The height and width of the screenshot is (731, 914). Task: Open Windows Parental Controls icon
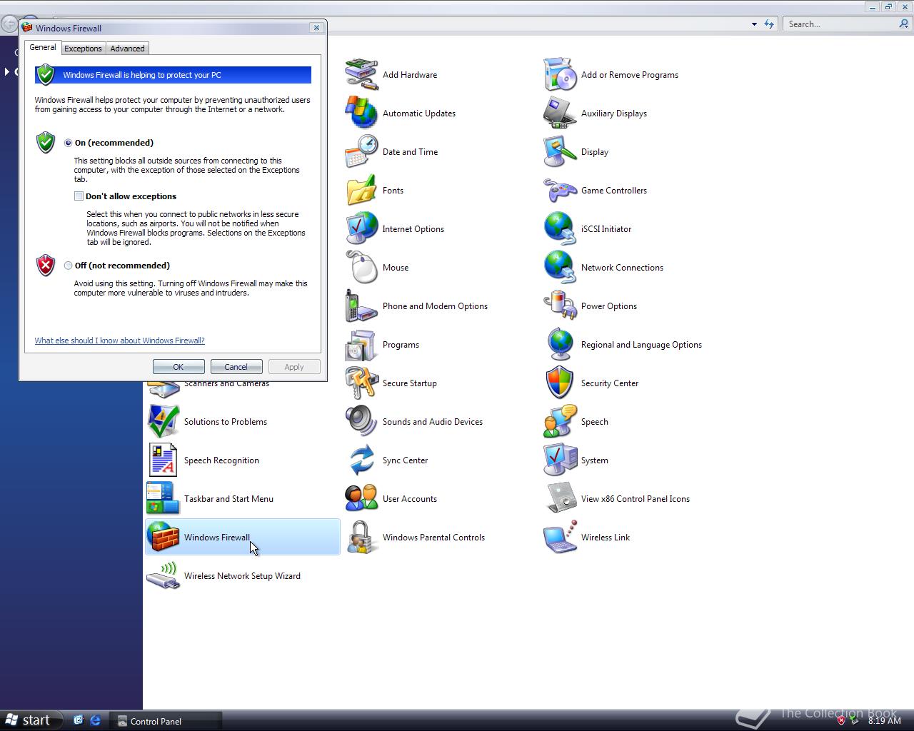point(361,537)
